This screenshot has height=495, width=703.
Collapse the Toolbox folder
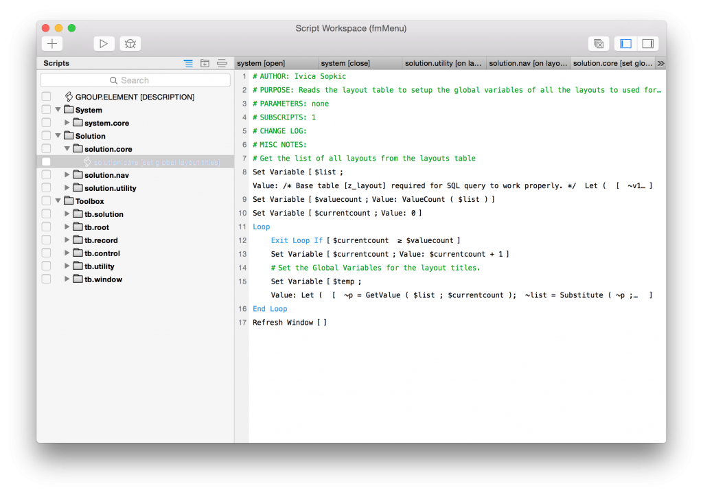(58, 200)
